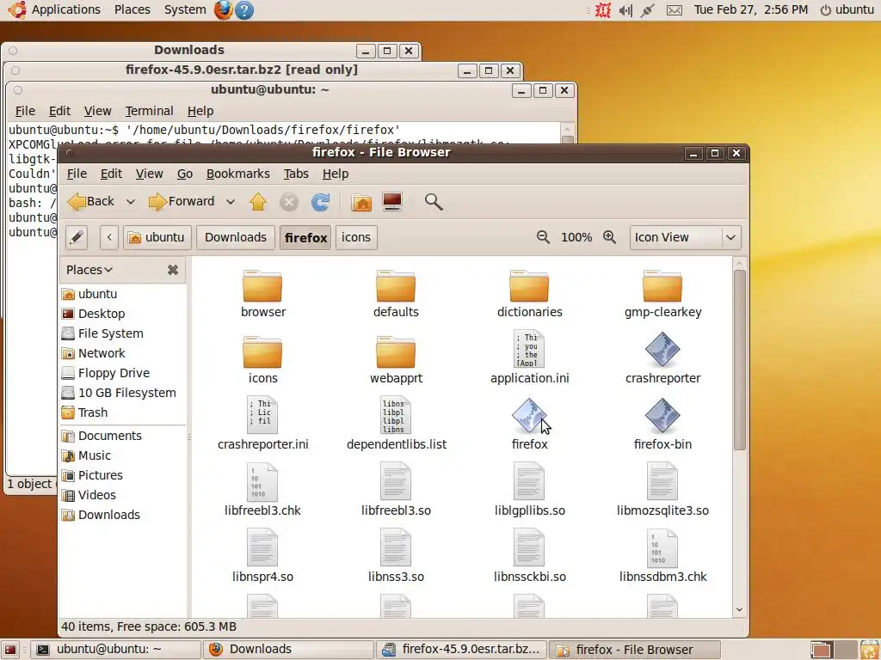Select the gmp-clearkey folder
The image size is (881, 660).
click(662, 294)
